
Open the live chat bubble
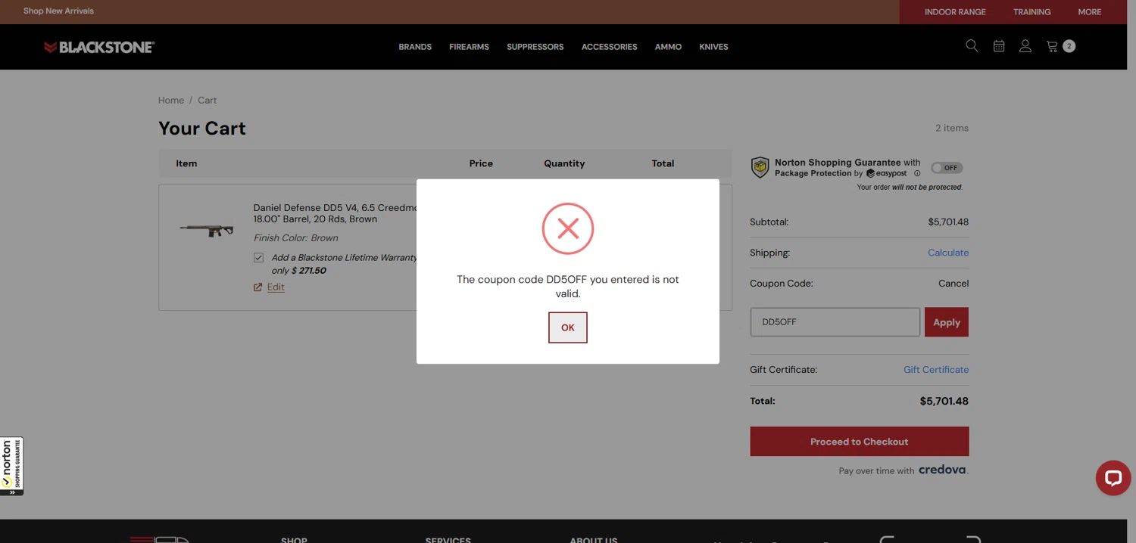[x=1113, y=478]
